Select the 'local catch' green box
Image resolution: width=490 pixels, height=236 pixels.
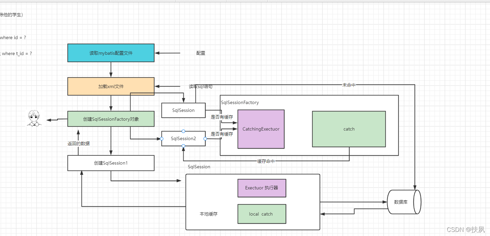tap(262, 214)
